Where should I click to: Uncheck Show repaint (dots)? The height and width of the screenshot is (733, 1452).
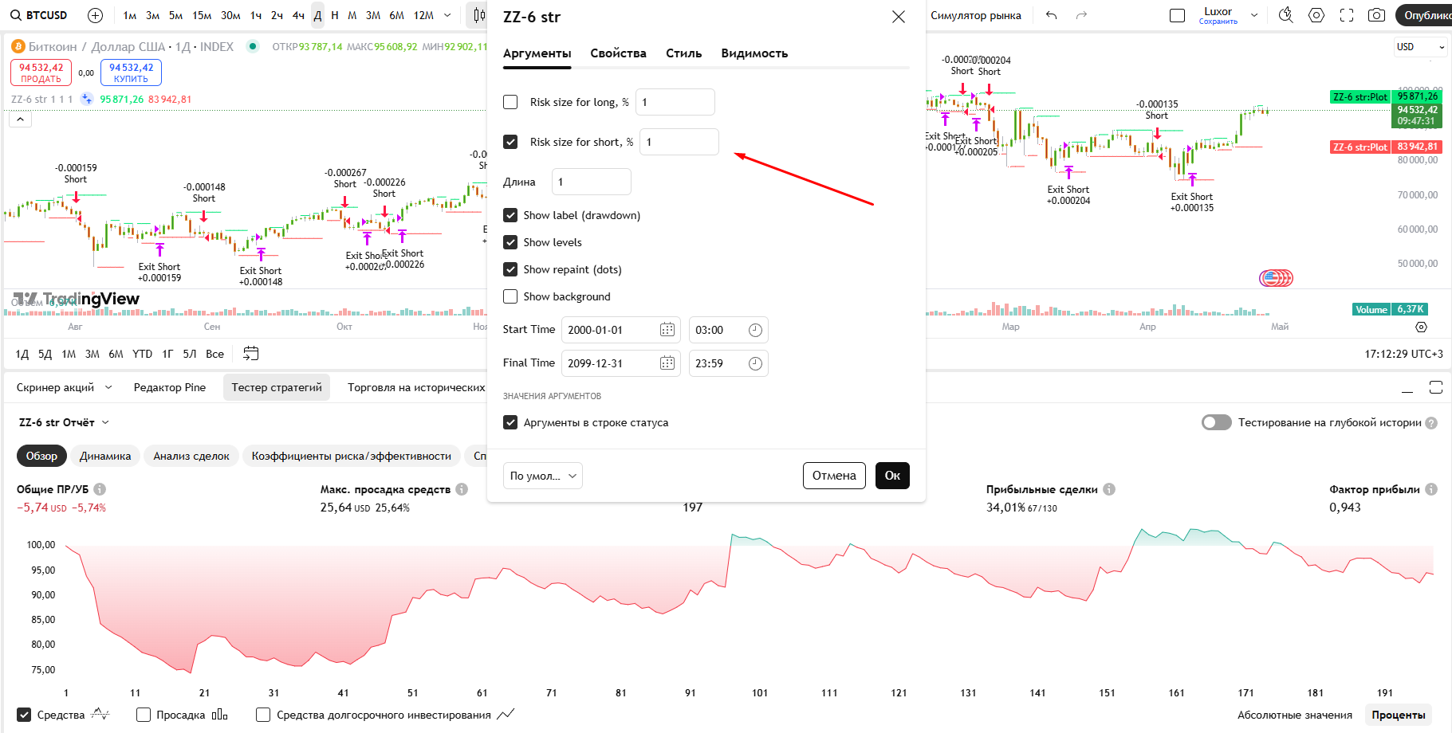[510, 269]
